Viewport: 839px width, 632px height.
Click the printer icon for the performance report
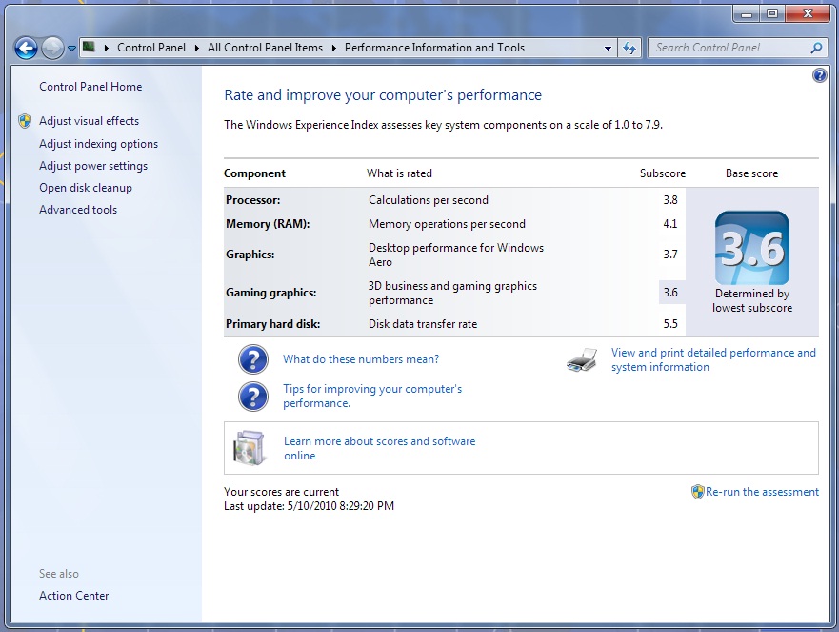(582, 360)
